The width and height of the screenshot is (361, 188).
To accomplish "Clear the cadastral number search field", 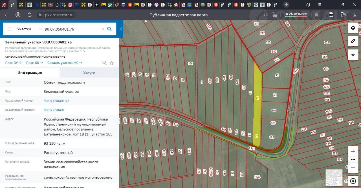I will [x=103, y=29].
